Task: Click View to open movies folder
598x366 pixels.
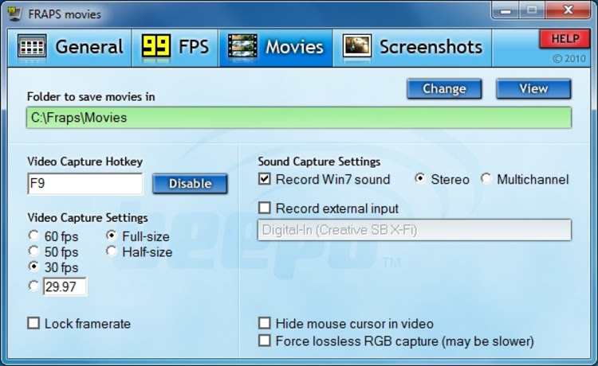Action: click(533, 89)
